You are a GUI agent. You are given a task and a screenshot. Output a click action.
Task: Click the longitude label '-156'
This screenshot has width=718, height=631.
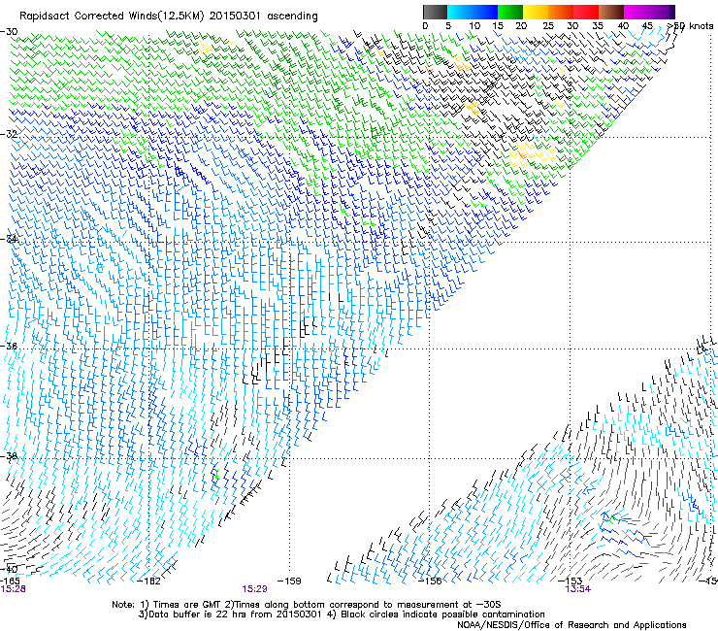pos(430,581)
